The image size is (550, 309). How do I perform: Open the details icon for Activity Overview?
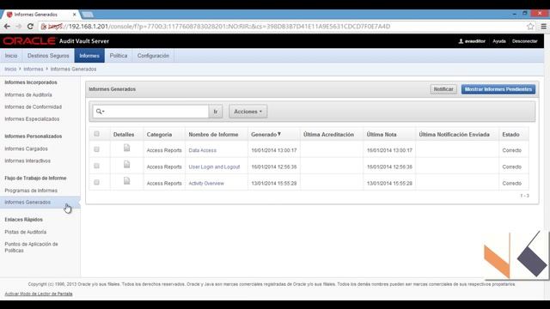tap(126, 181)
